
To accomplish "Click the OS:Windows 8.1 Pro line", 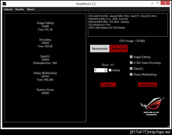I will click(x=99, y=25).
